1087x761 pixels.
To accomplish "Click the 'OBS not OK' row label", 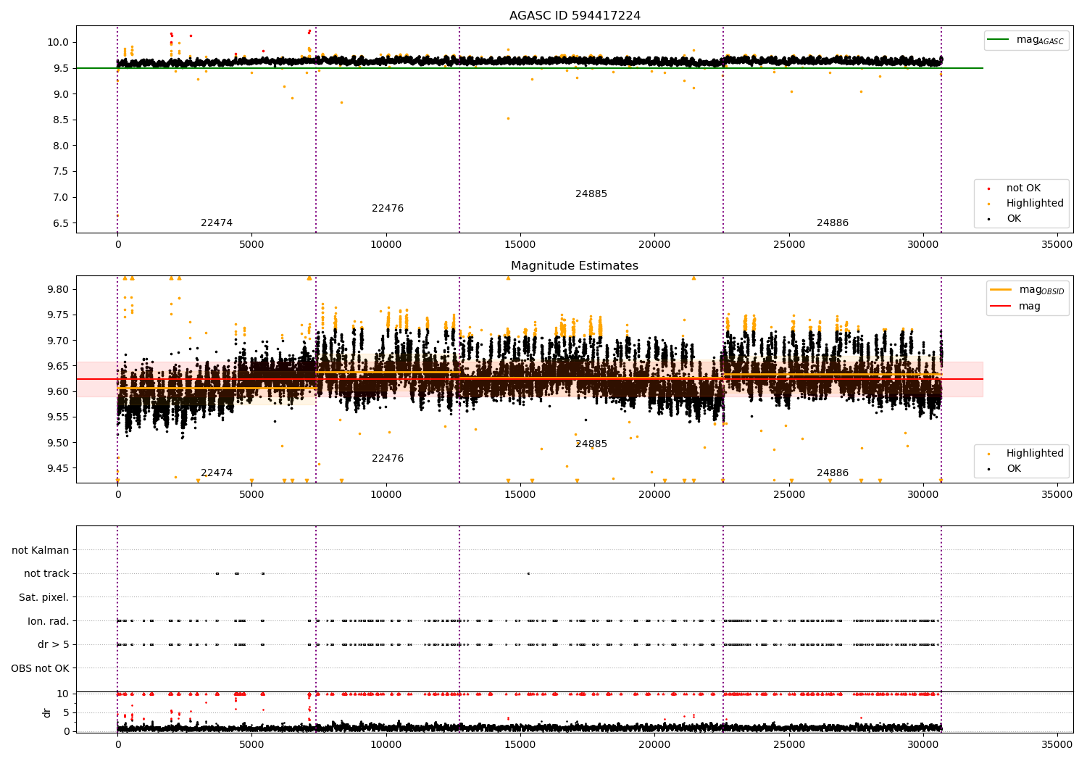I will coord(41,668).
